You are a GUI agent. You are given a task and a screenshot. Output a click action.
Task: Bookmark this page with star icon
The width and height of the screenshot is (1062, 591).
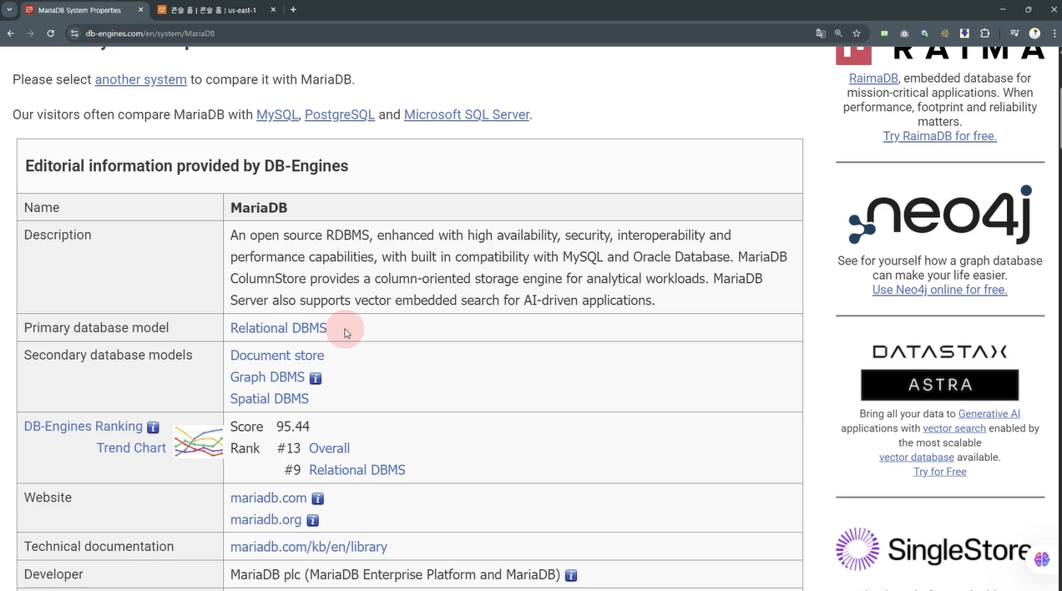pos(857,33)
